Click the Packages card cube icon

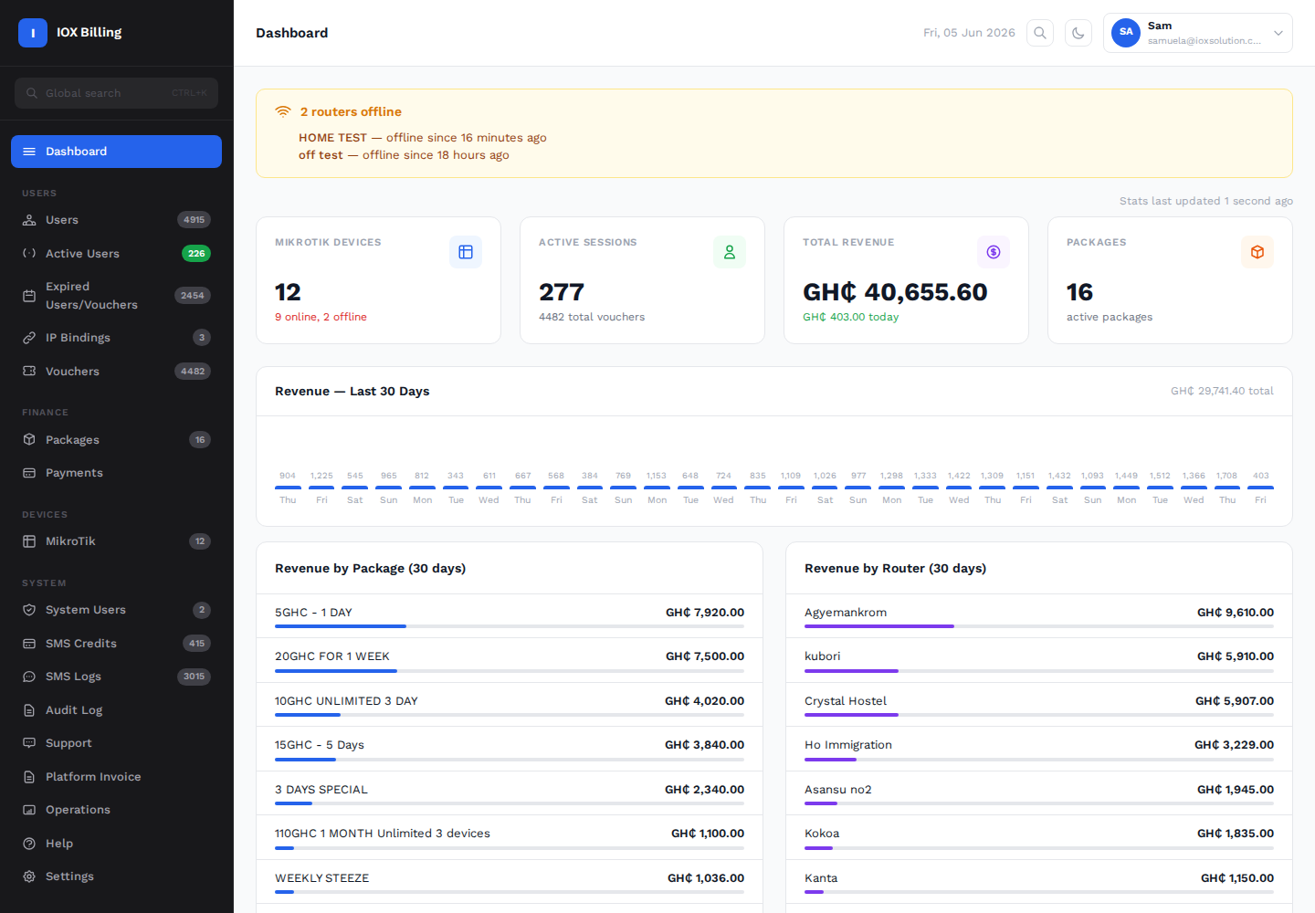pyautogui.click(x=1257, y=252)
